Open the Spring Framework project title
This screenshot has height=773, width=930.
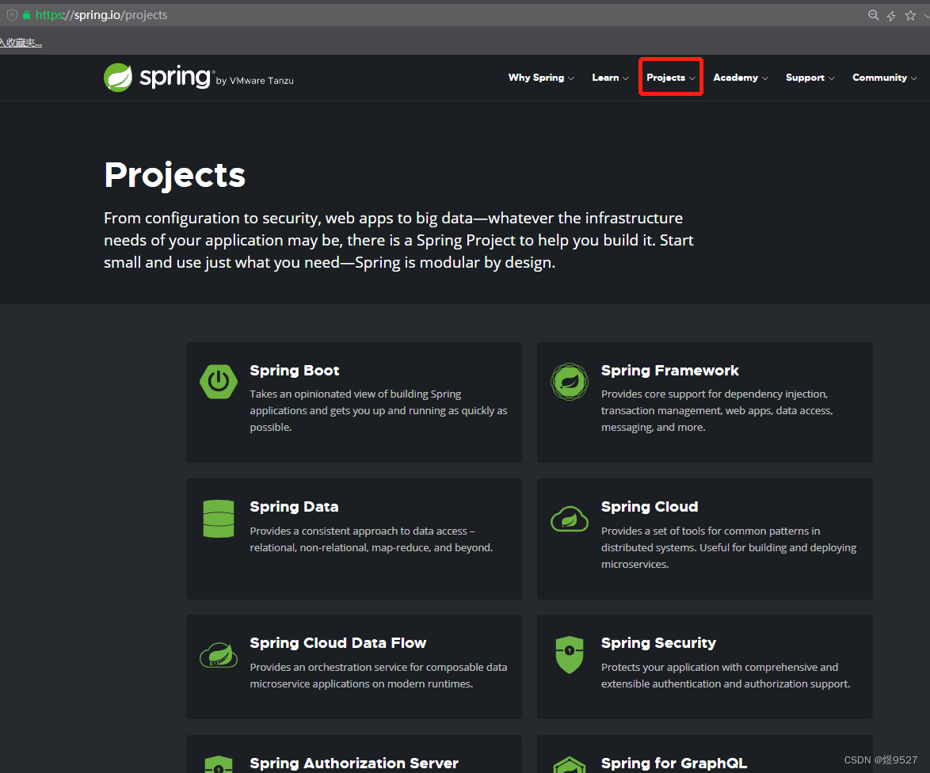pos(669,371)
